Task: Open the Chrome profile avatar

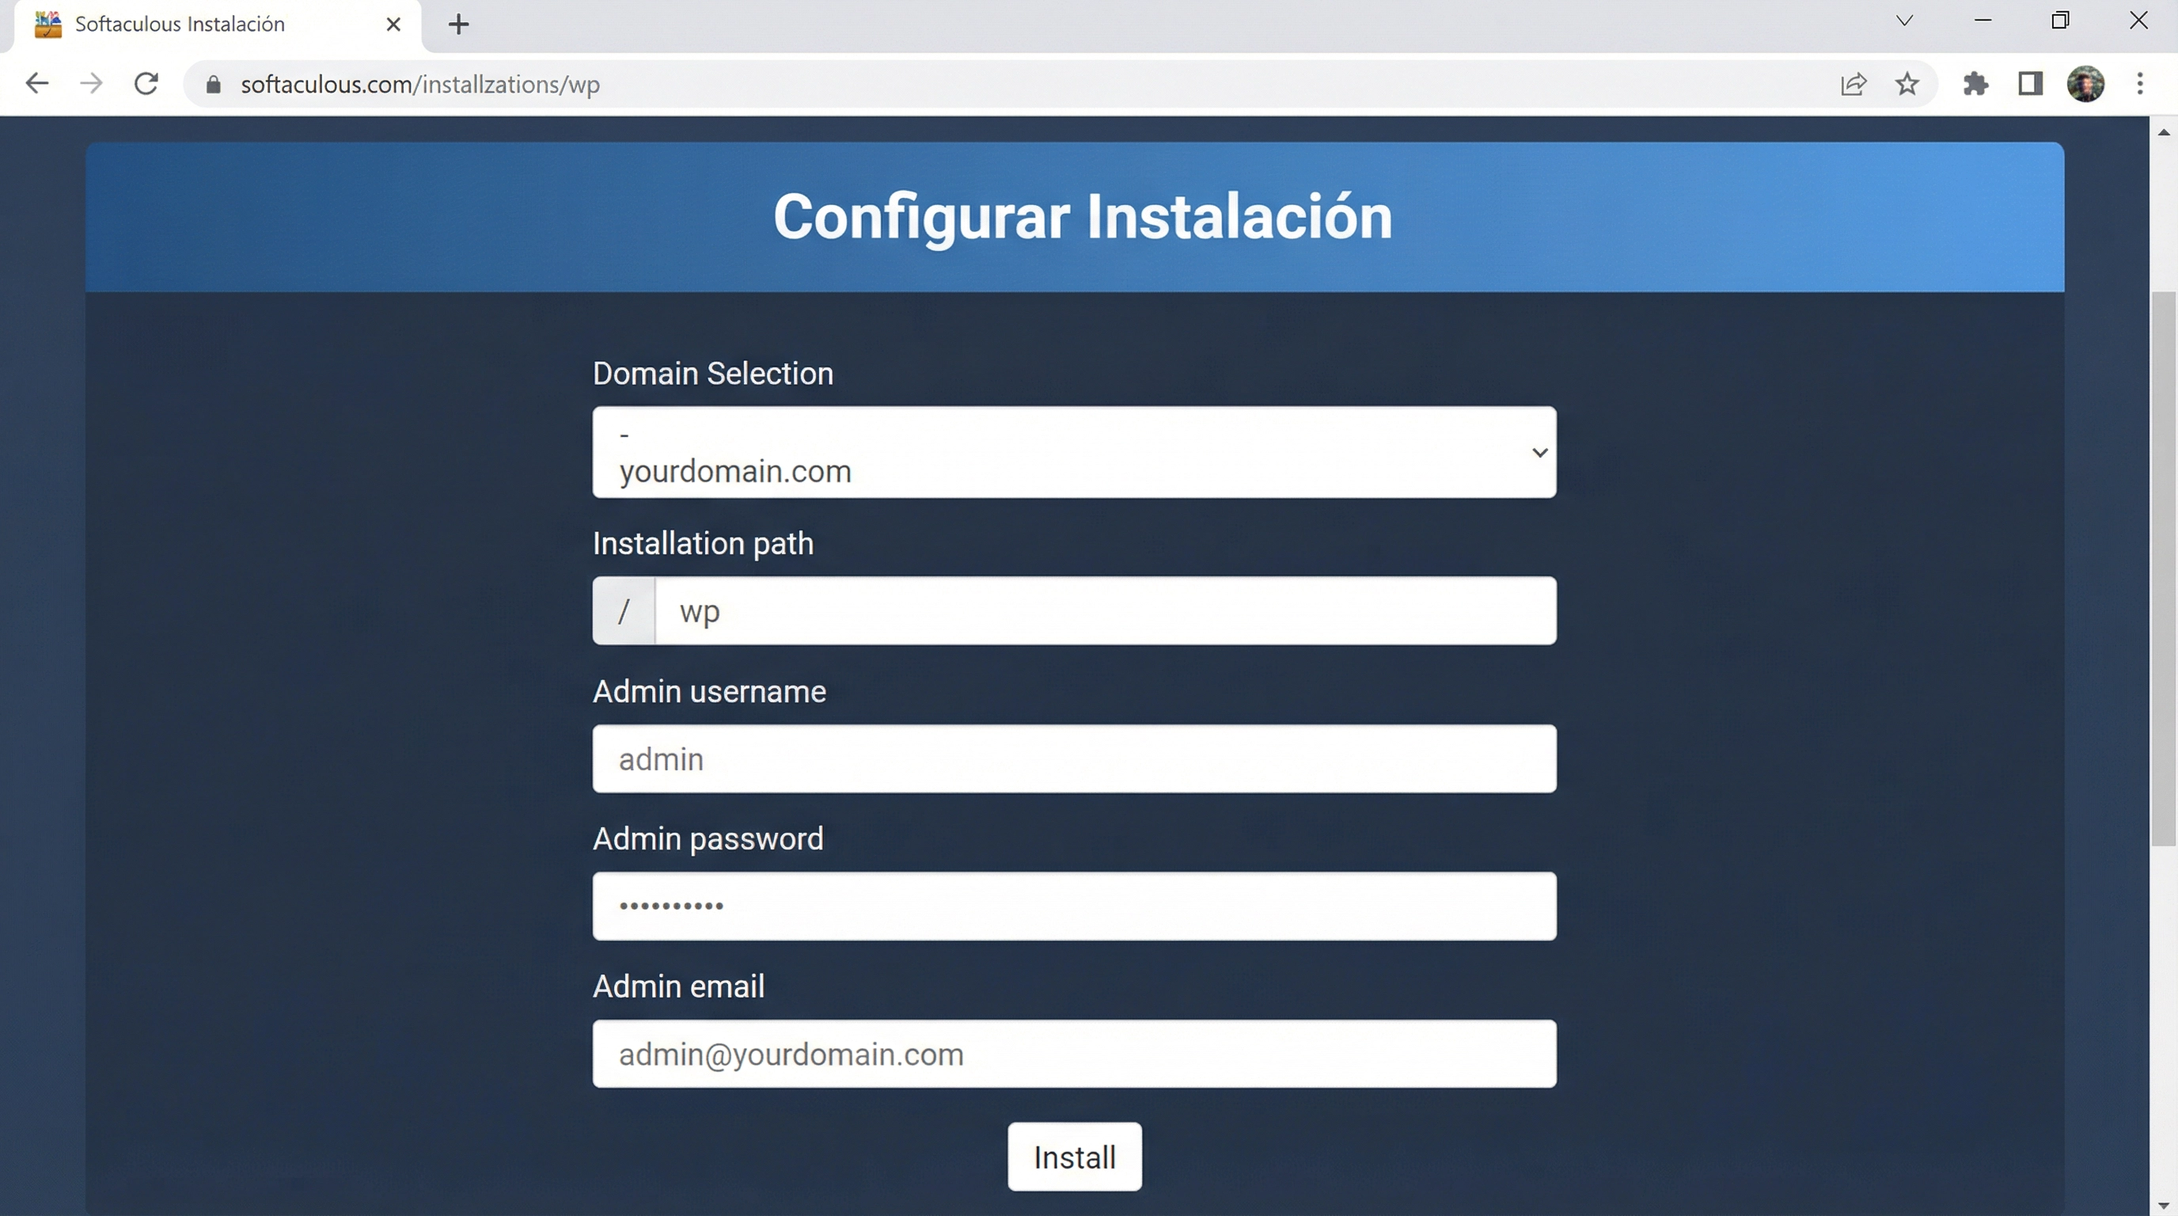Action: coord(2086,84)
